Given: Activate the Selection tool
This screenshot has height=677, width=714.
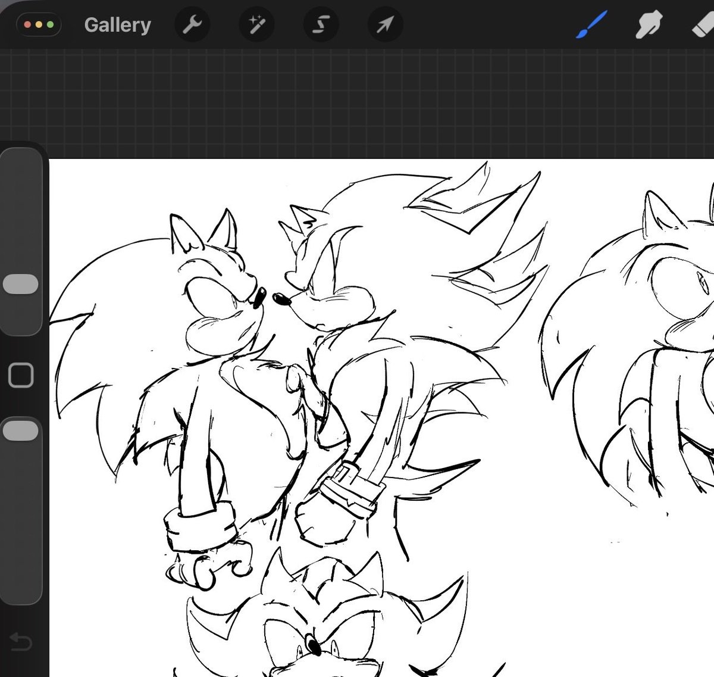Looking at the screenshot, I should pyautogui.click(x=321, y=25).
